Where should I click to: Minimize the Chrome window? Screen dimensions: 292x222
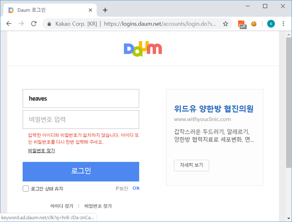pos(248,6)
